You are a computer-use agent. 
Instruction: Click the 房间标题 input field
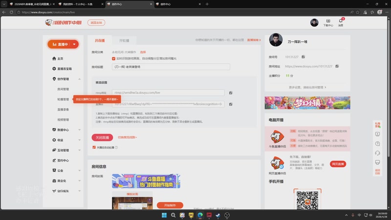pos(171,67)
